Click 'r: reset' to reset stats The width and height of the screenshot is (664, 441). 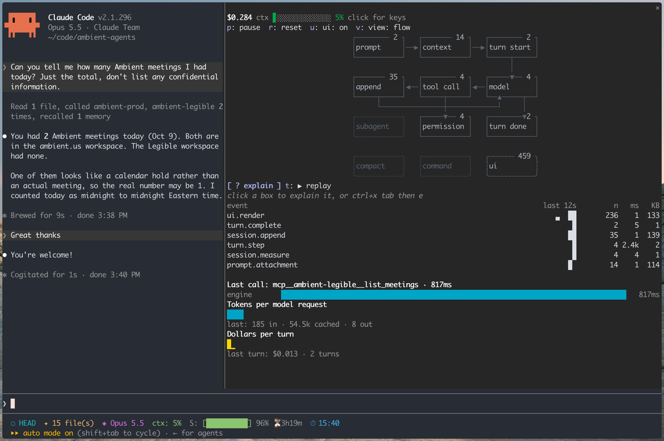click(x=285, y=28)
